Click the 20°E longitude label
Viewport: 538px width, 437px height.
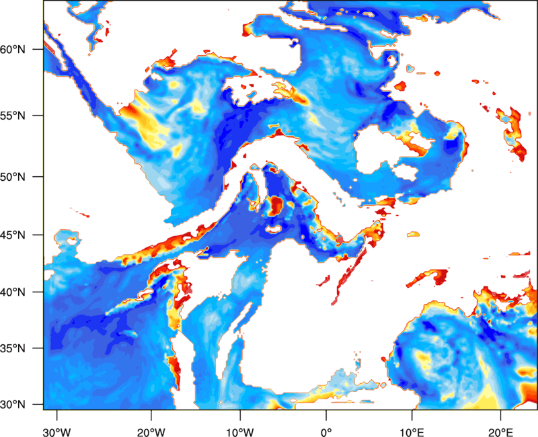[x=500, y=432]
